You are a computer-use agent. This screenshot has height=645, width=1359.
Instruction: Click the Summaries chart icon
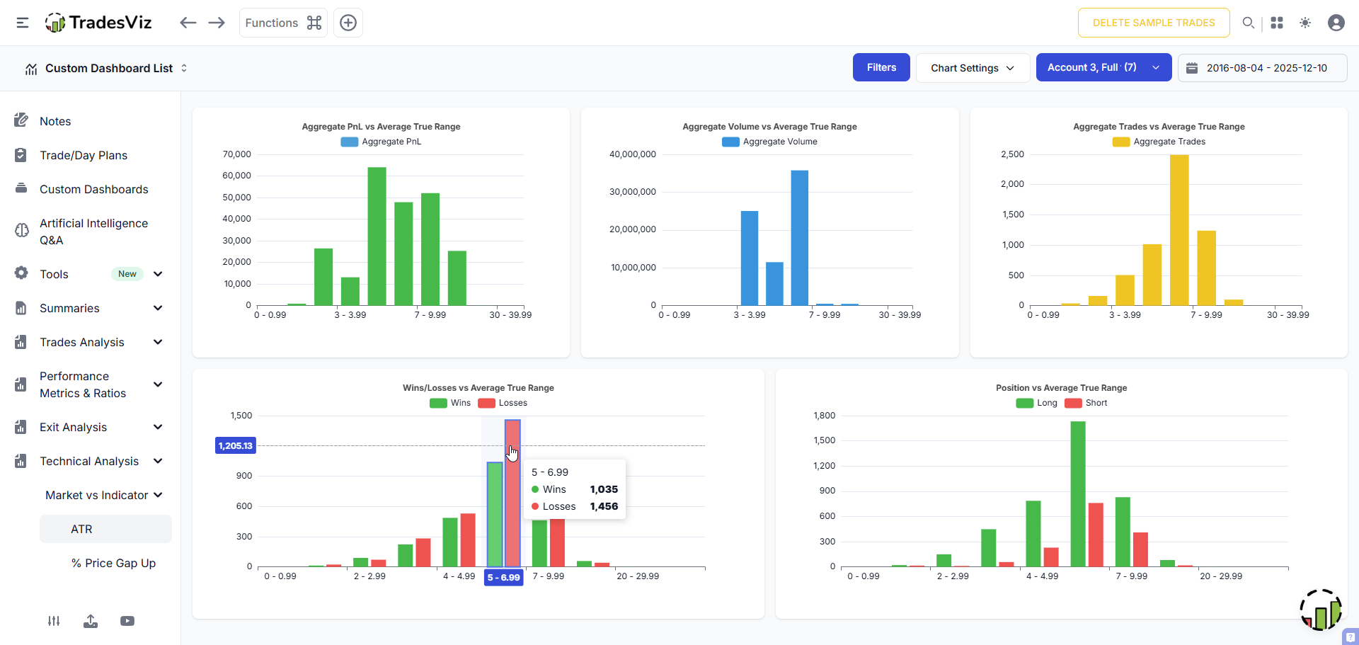coord(21,308)
